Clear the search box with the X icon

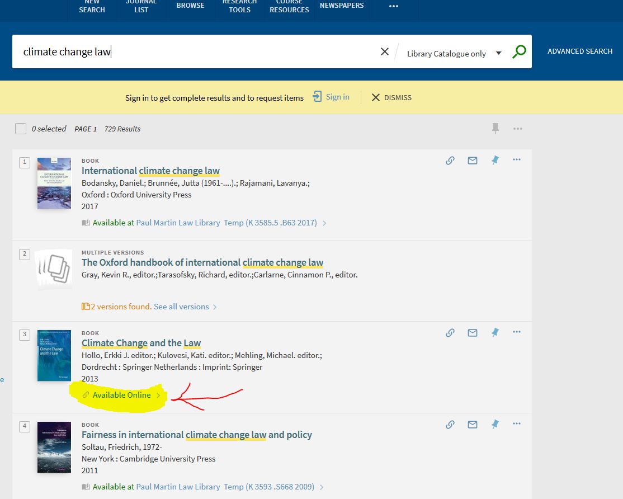point(385,51)
